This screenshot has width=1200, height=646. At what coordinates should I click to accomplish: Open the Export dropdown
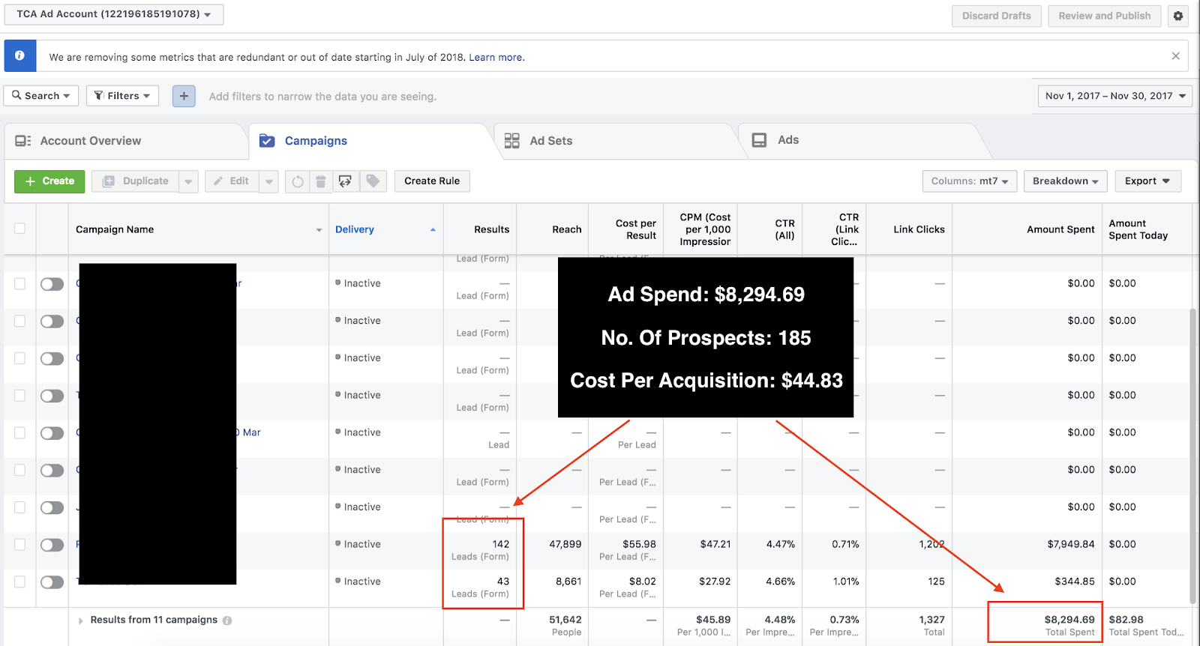click(x=1147, y=181)
